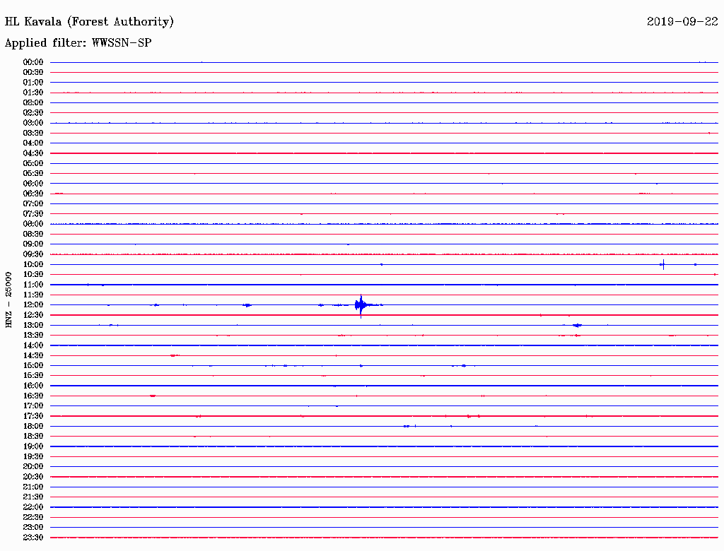The width and height of the screenshot is (724, 551).
Task: Click the 07:30 time label
Action: pyautogui.click(x=33, y=213)
